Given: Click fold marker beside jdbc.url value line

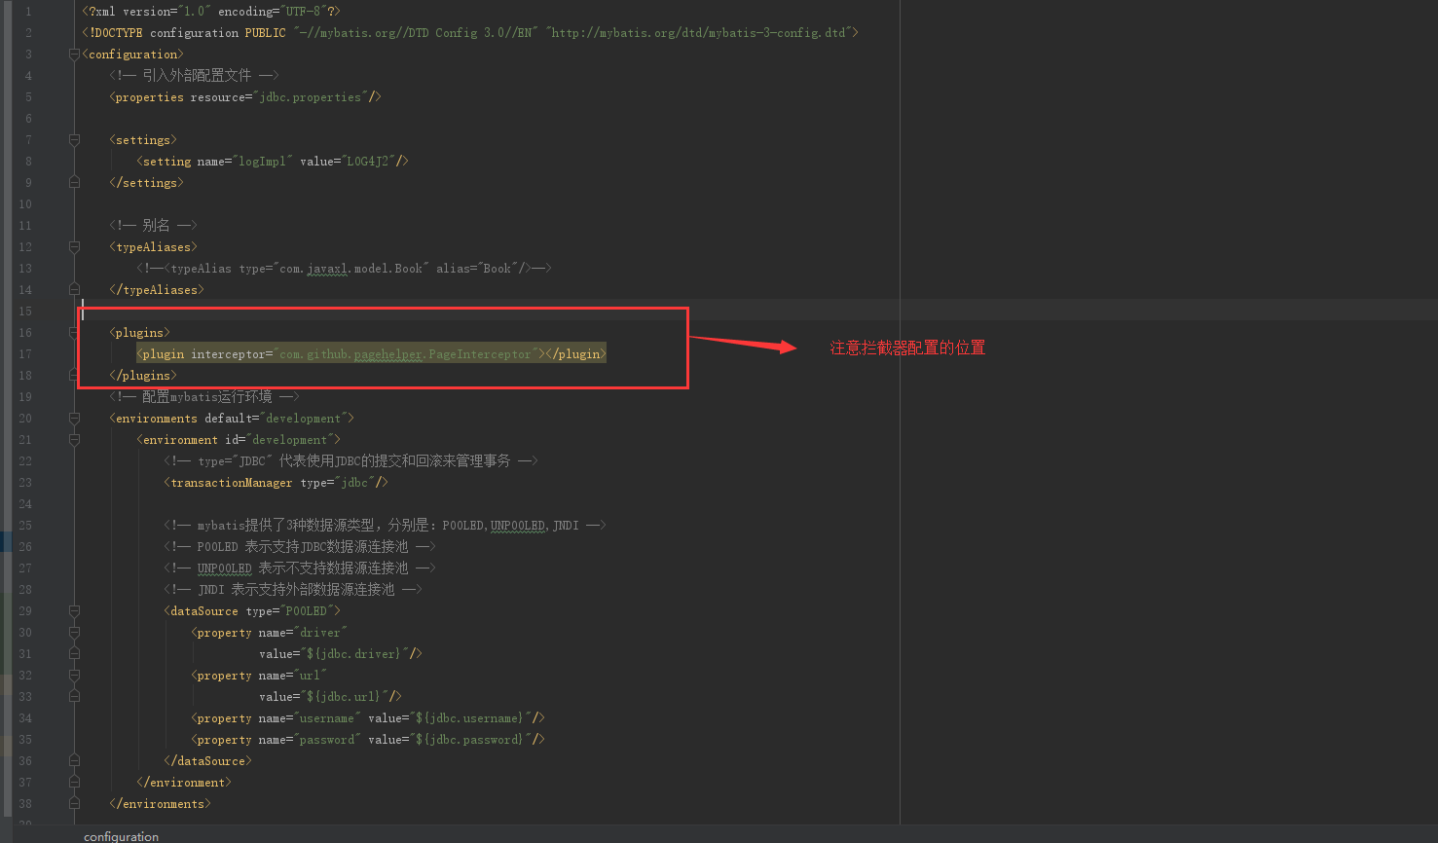Looking at the screenshot, I should click(74, 696).
